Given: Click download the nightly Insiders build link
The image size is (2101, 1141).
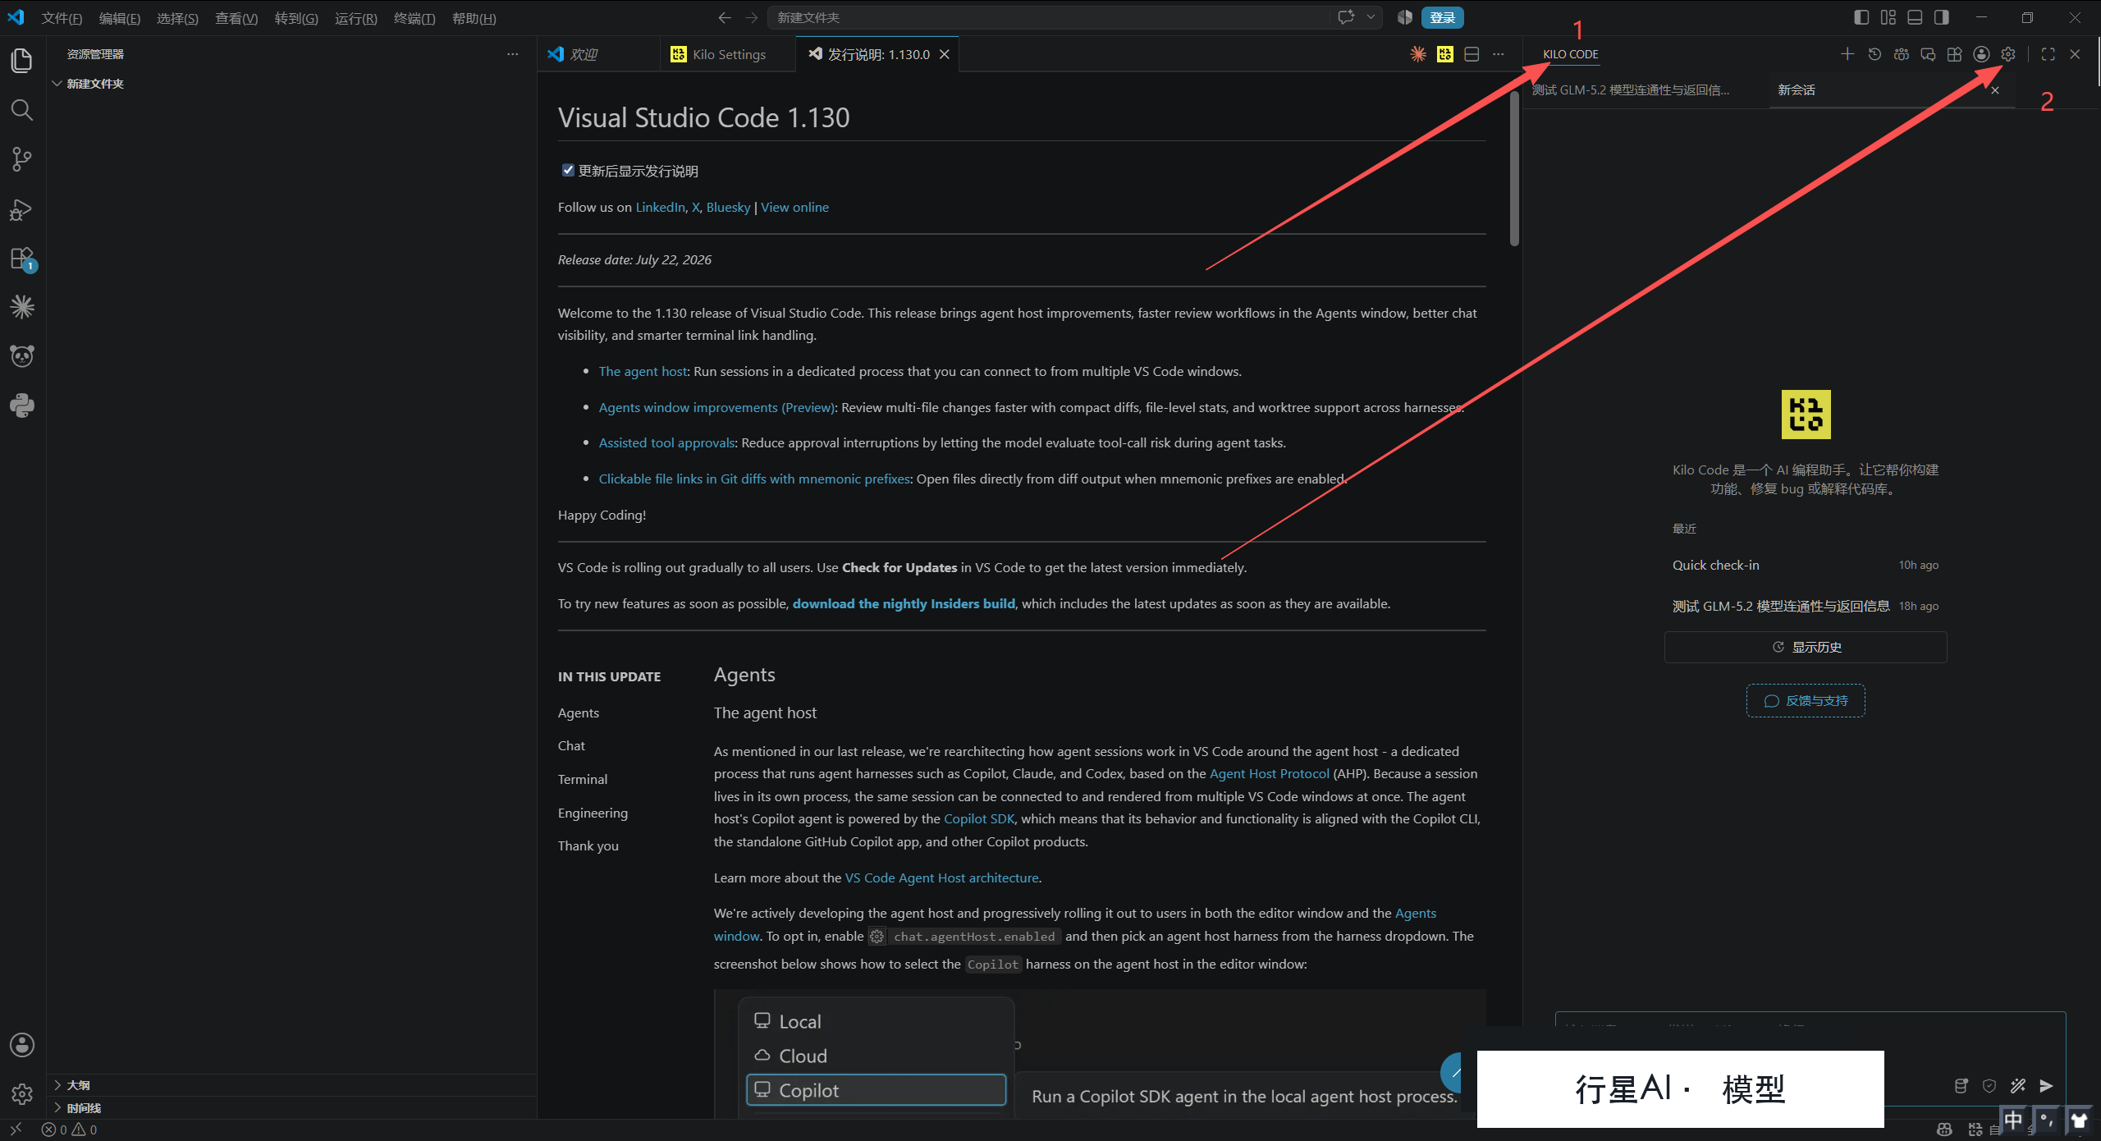Looking at the screenshot, I should coord(904,603).
